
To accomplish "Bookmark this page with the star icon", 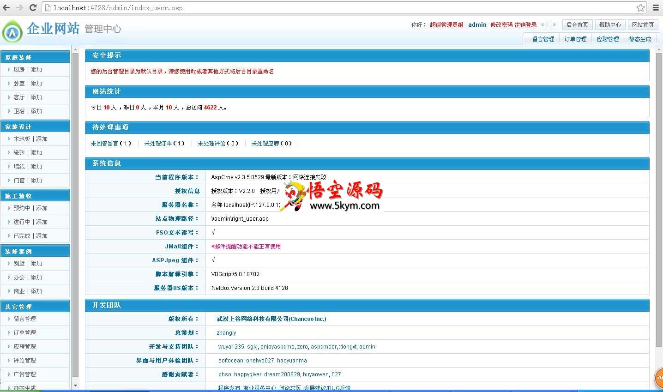I will coord(640,7).
